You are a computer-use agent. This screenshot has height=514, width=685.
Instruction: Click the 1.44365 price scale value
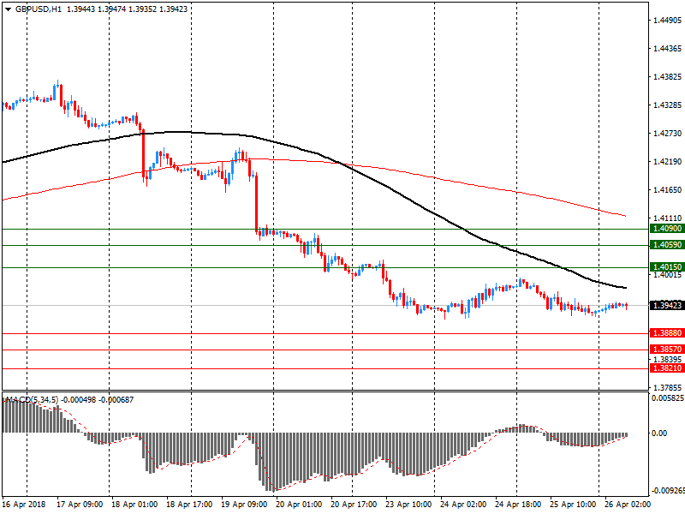click(x=668, y=49)
